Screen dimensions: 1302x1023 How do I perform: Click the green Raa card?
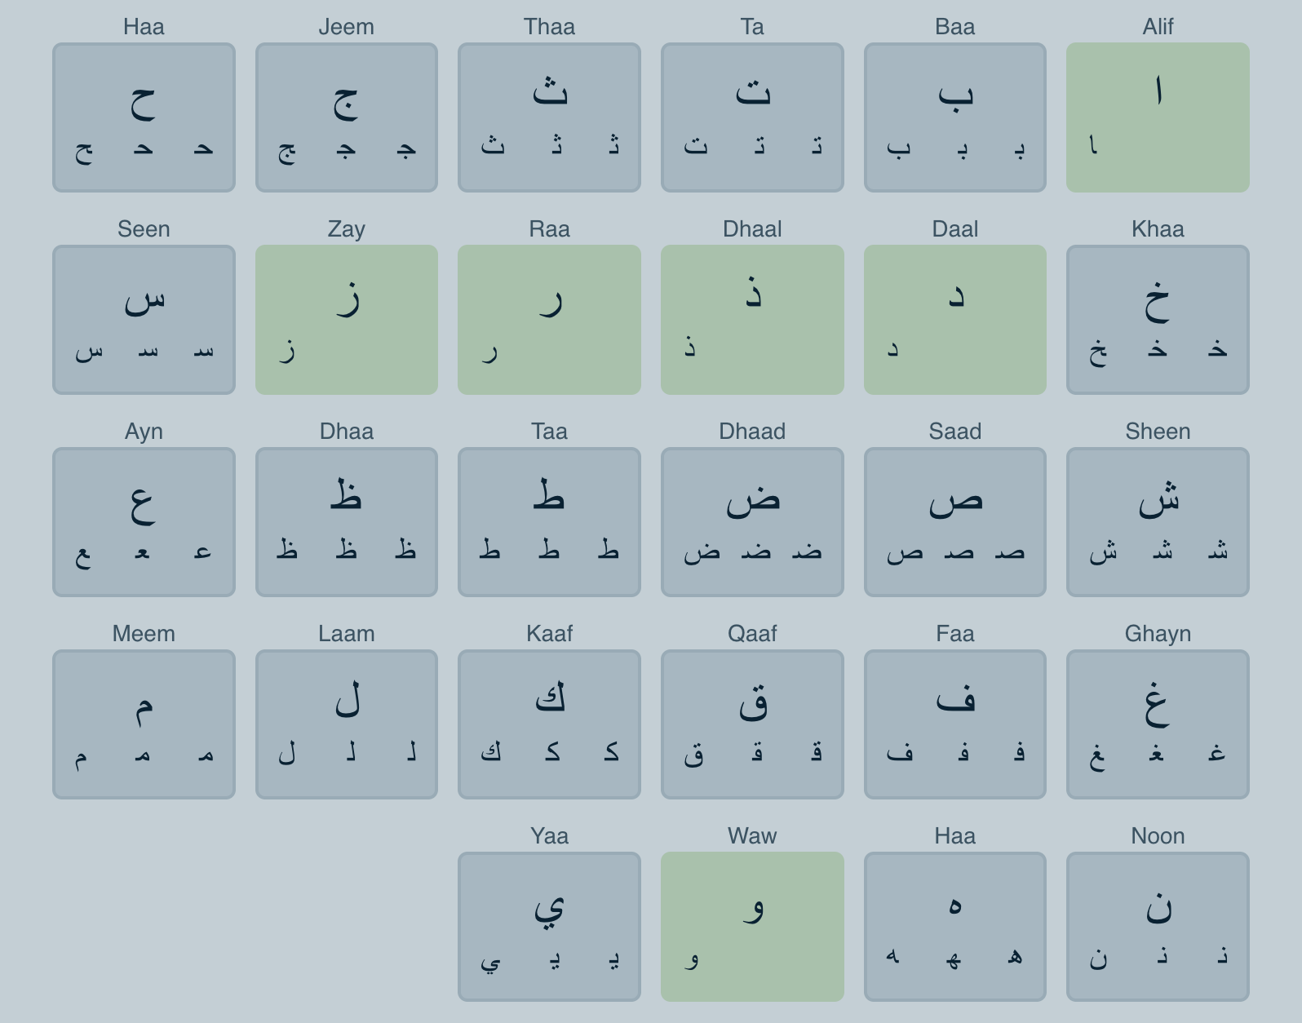tap(549, 320)
